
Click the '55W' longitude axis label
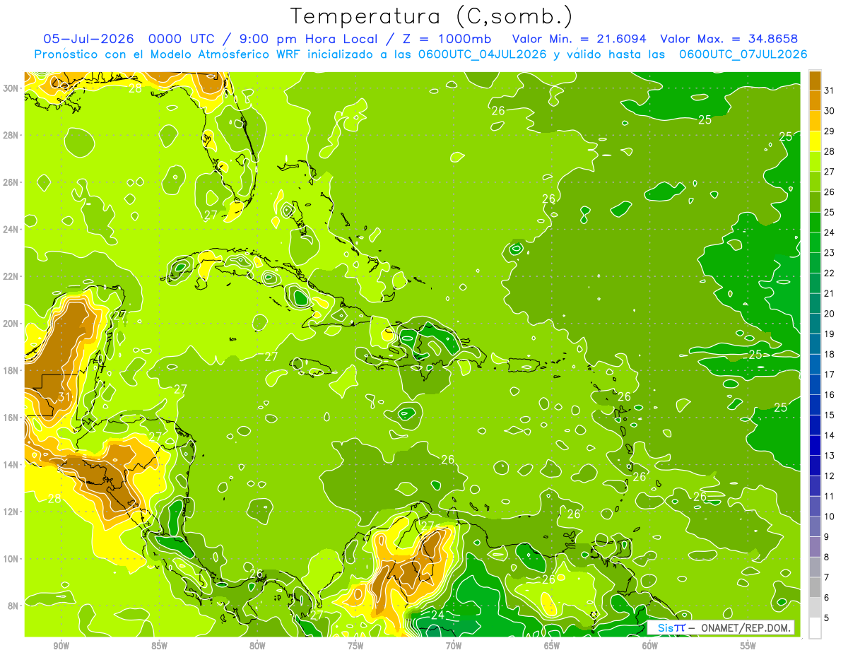coord(748,646)
